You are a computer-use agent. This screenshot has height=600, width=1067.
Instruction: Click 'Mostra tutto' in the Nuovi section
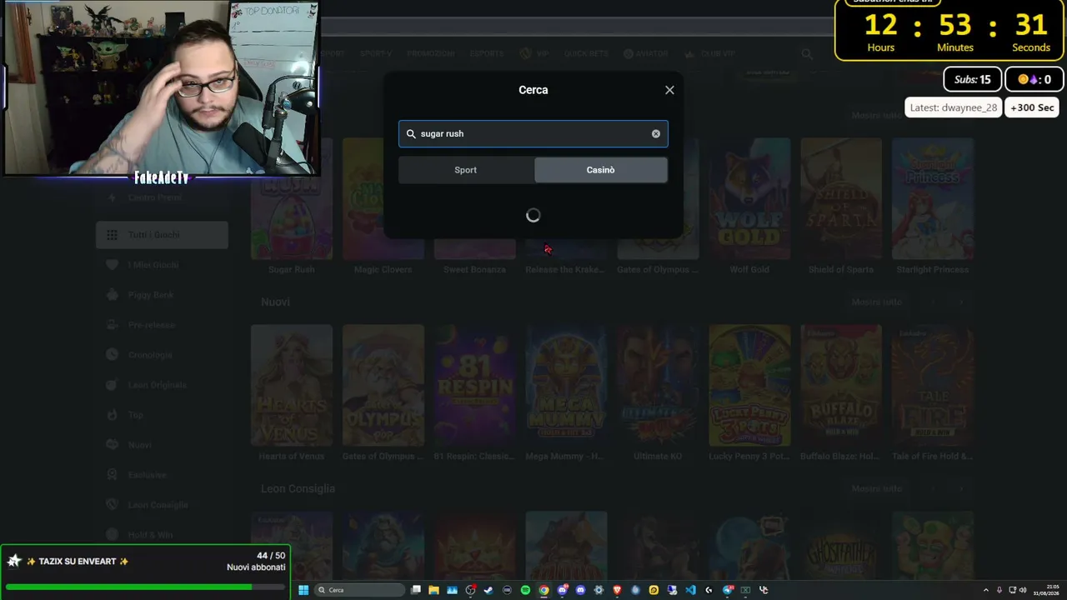click(x=877, y=302)
